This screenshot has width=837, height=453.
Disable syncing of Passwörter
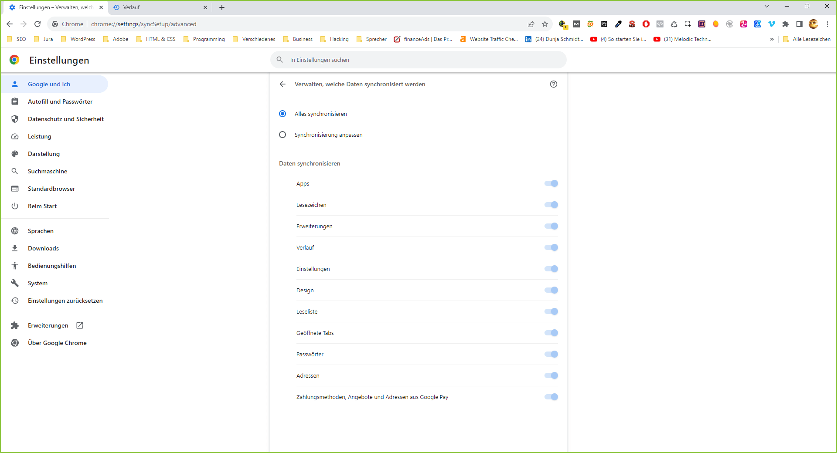tap(551, 354)
